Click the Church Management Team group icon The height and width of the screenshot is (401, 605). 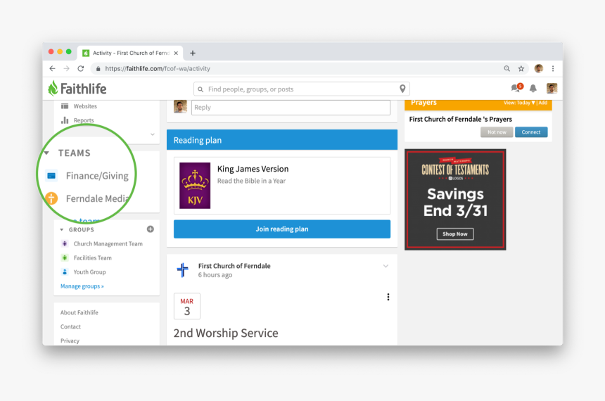65,243
